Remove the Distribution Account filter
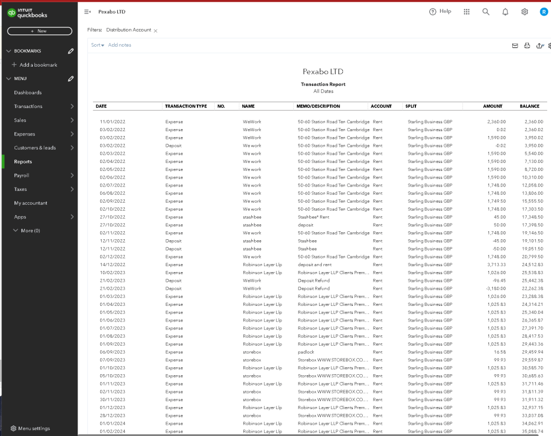The height and width of the screenshot is (436, 551). (x=156, y=31)
